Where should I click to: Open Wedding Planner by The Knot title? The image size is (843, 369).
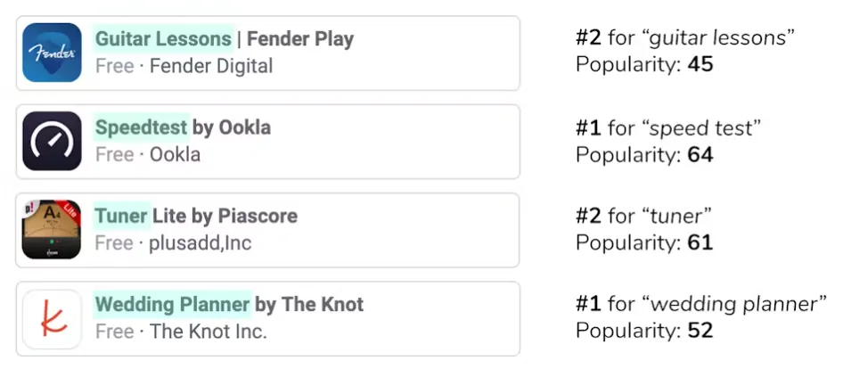(x=229, y=305)
